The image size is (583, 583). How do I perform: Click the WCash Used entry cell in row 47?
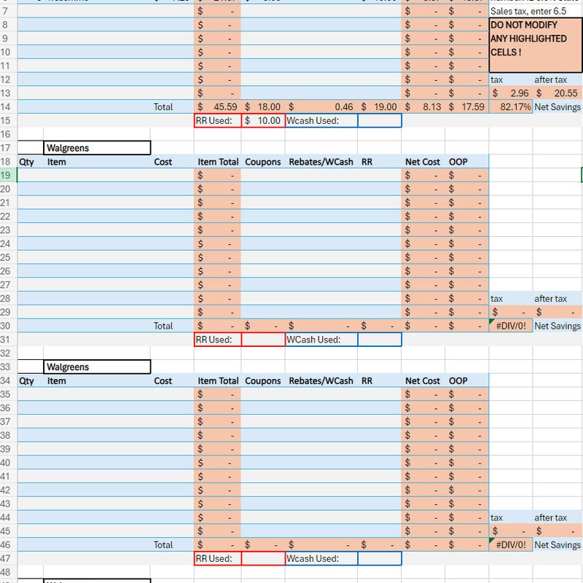point(379,558)
